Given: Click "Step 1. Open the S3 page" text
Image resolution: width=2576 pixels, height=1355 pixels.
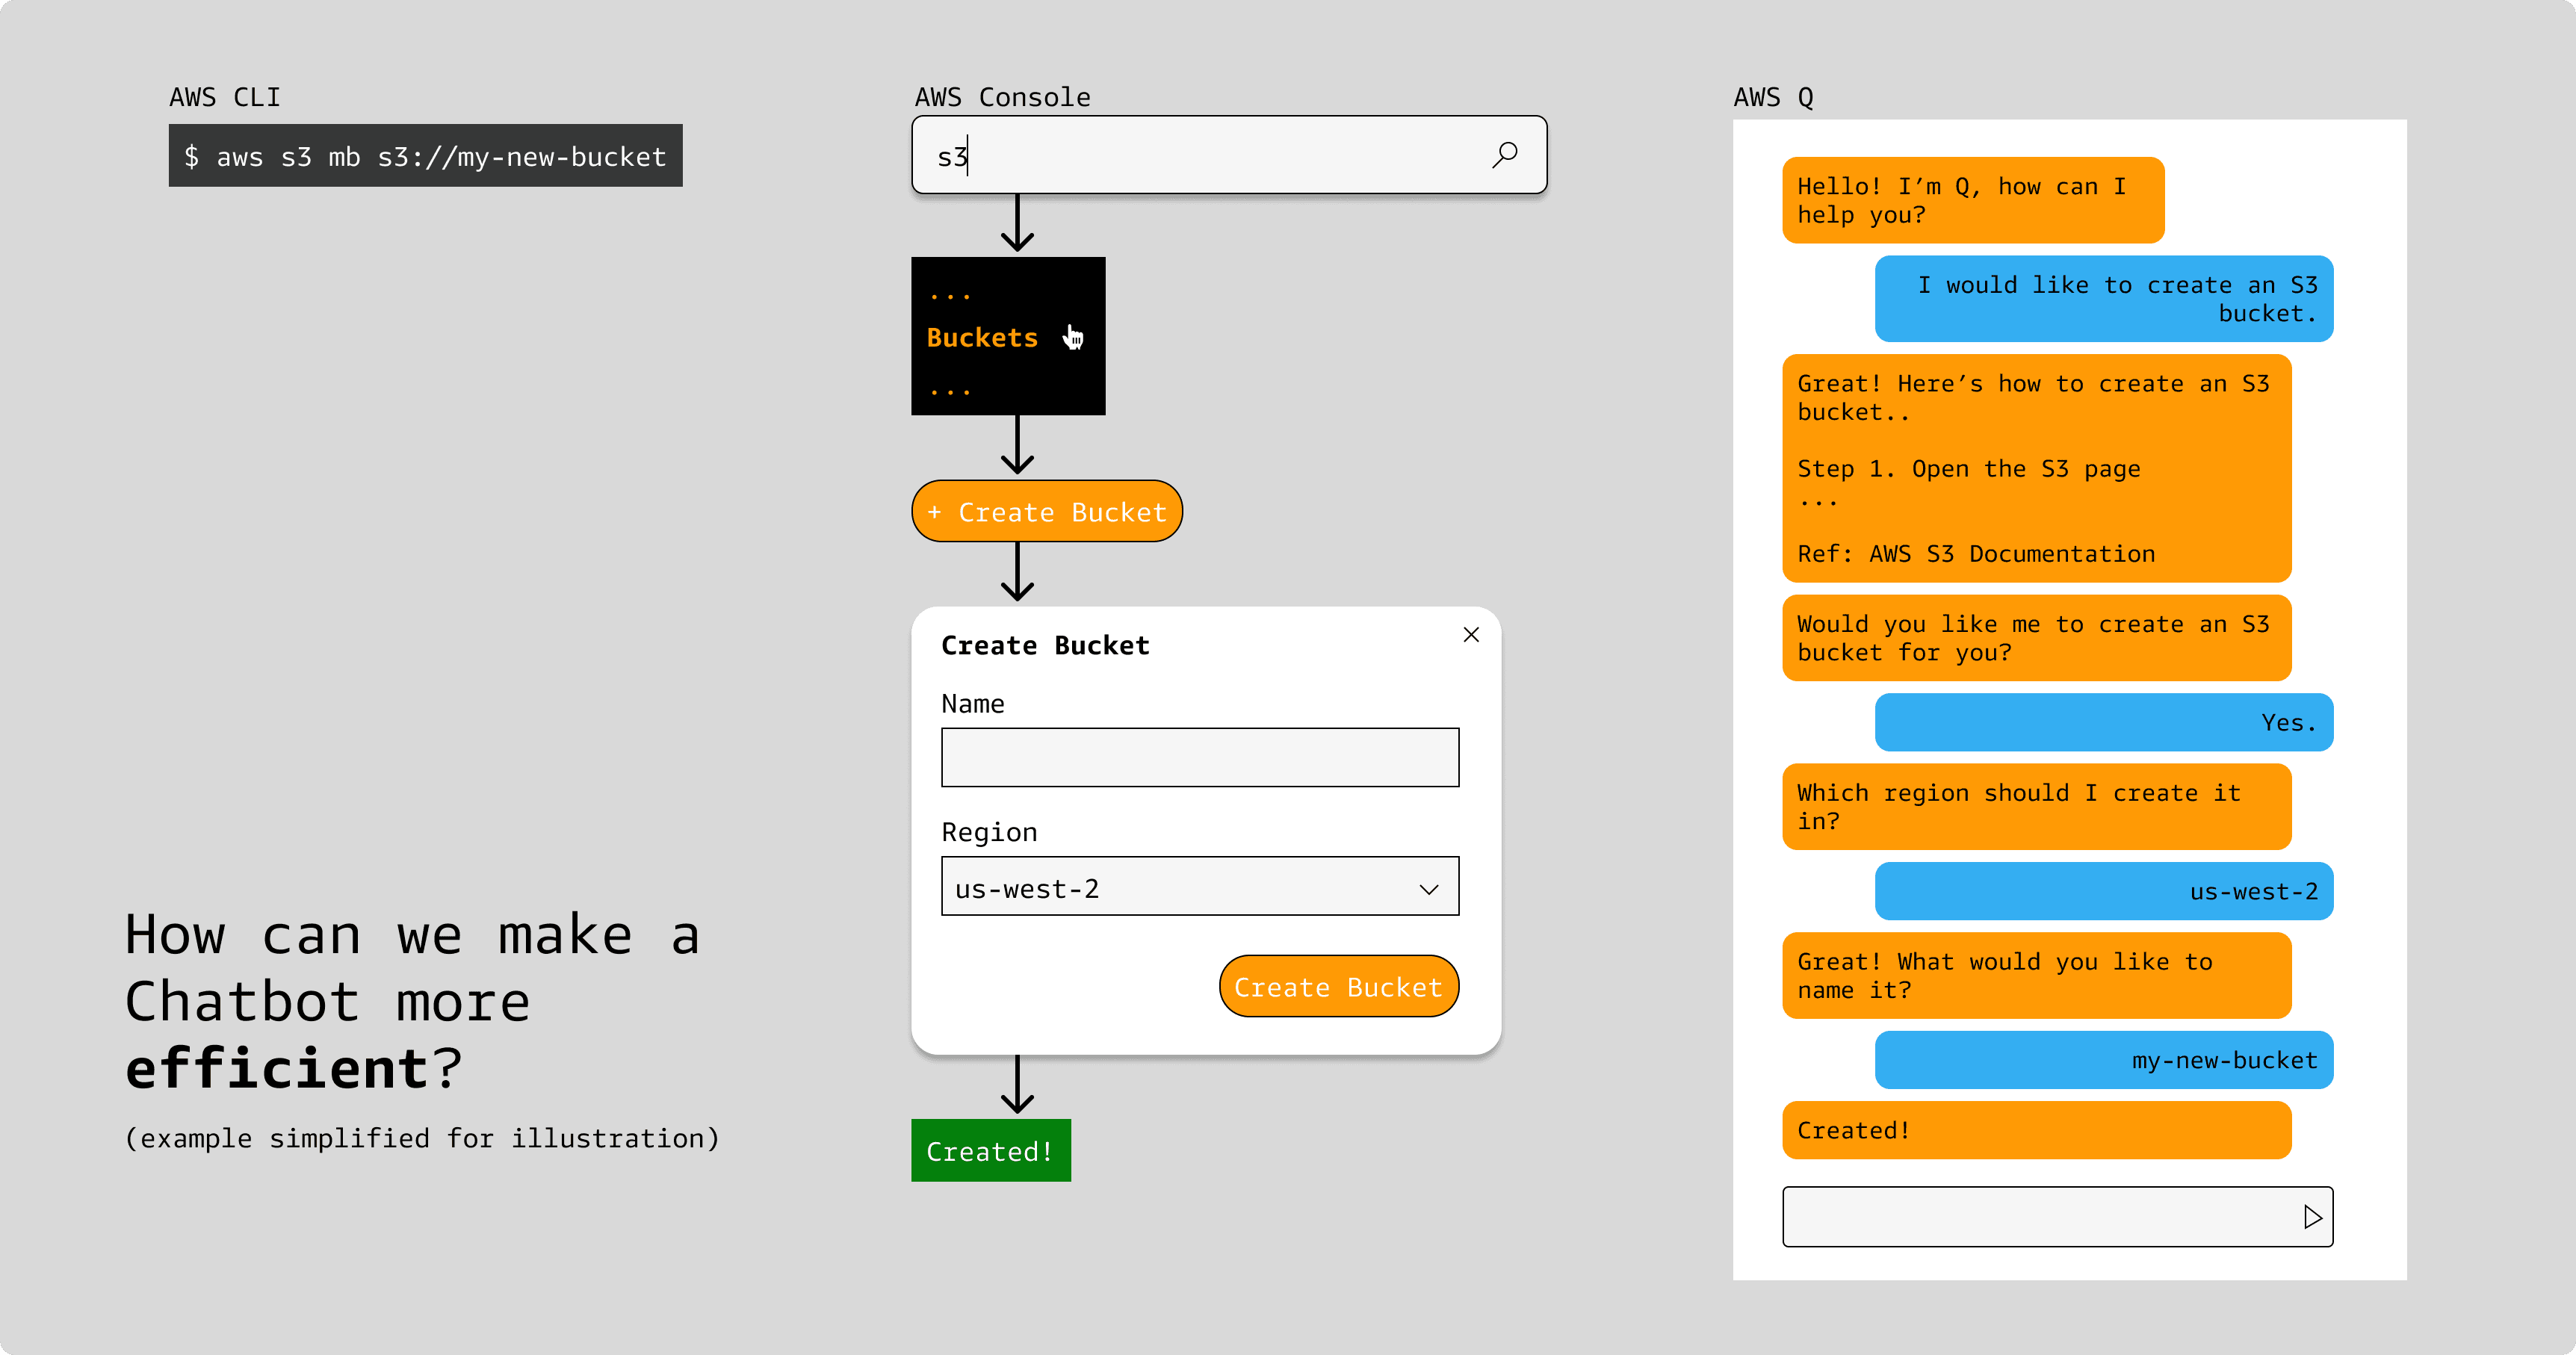Looking at the screenshot, I should [x=1969, y=469].
